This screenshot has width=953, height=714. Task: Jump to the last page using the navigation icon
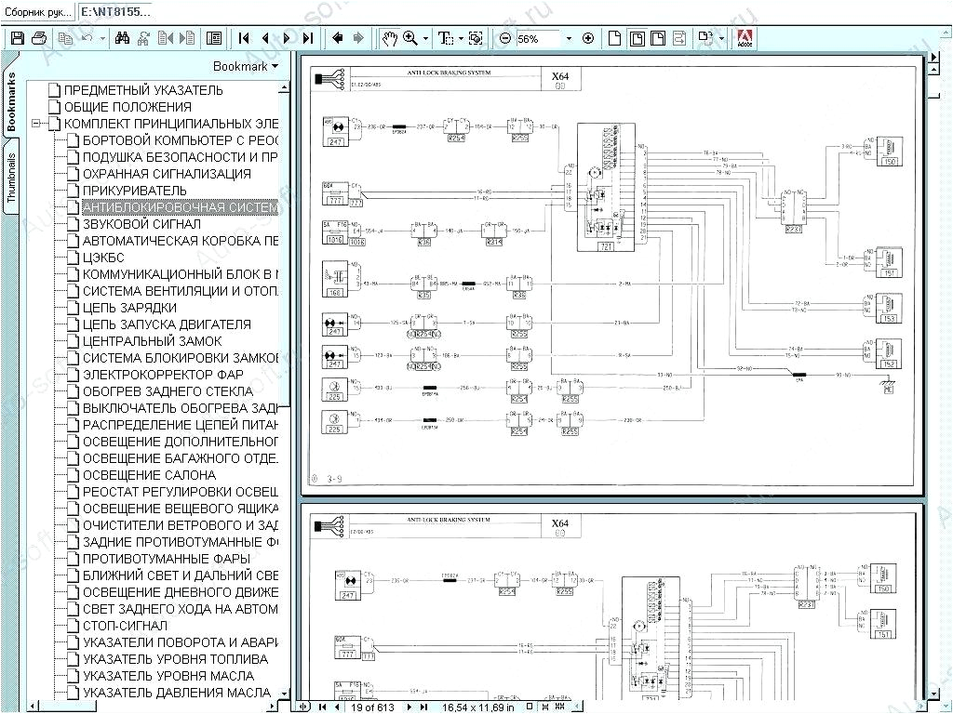(x=309, y=38)
